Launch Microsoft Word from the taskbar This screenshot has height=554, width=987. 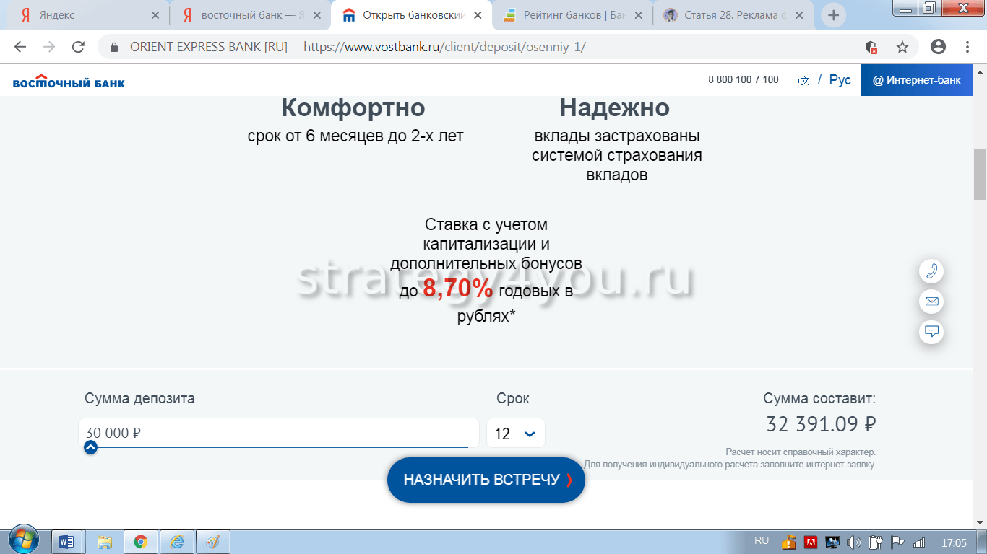point(67,541)
